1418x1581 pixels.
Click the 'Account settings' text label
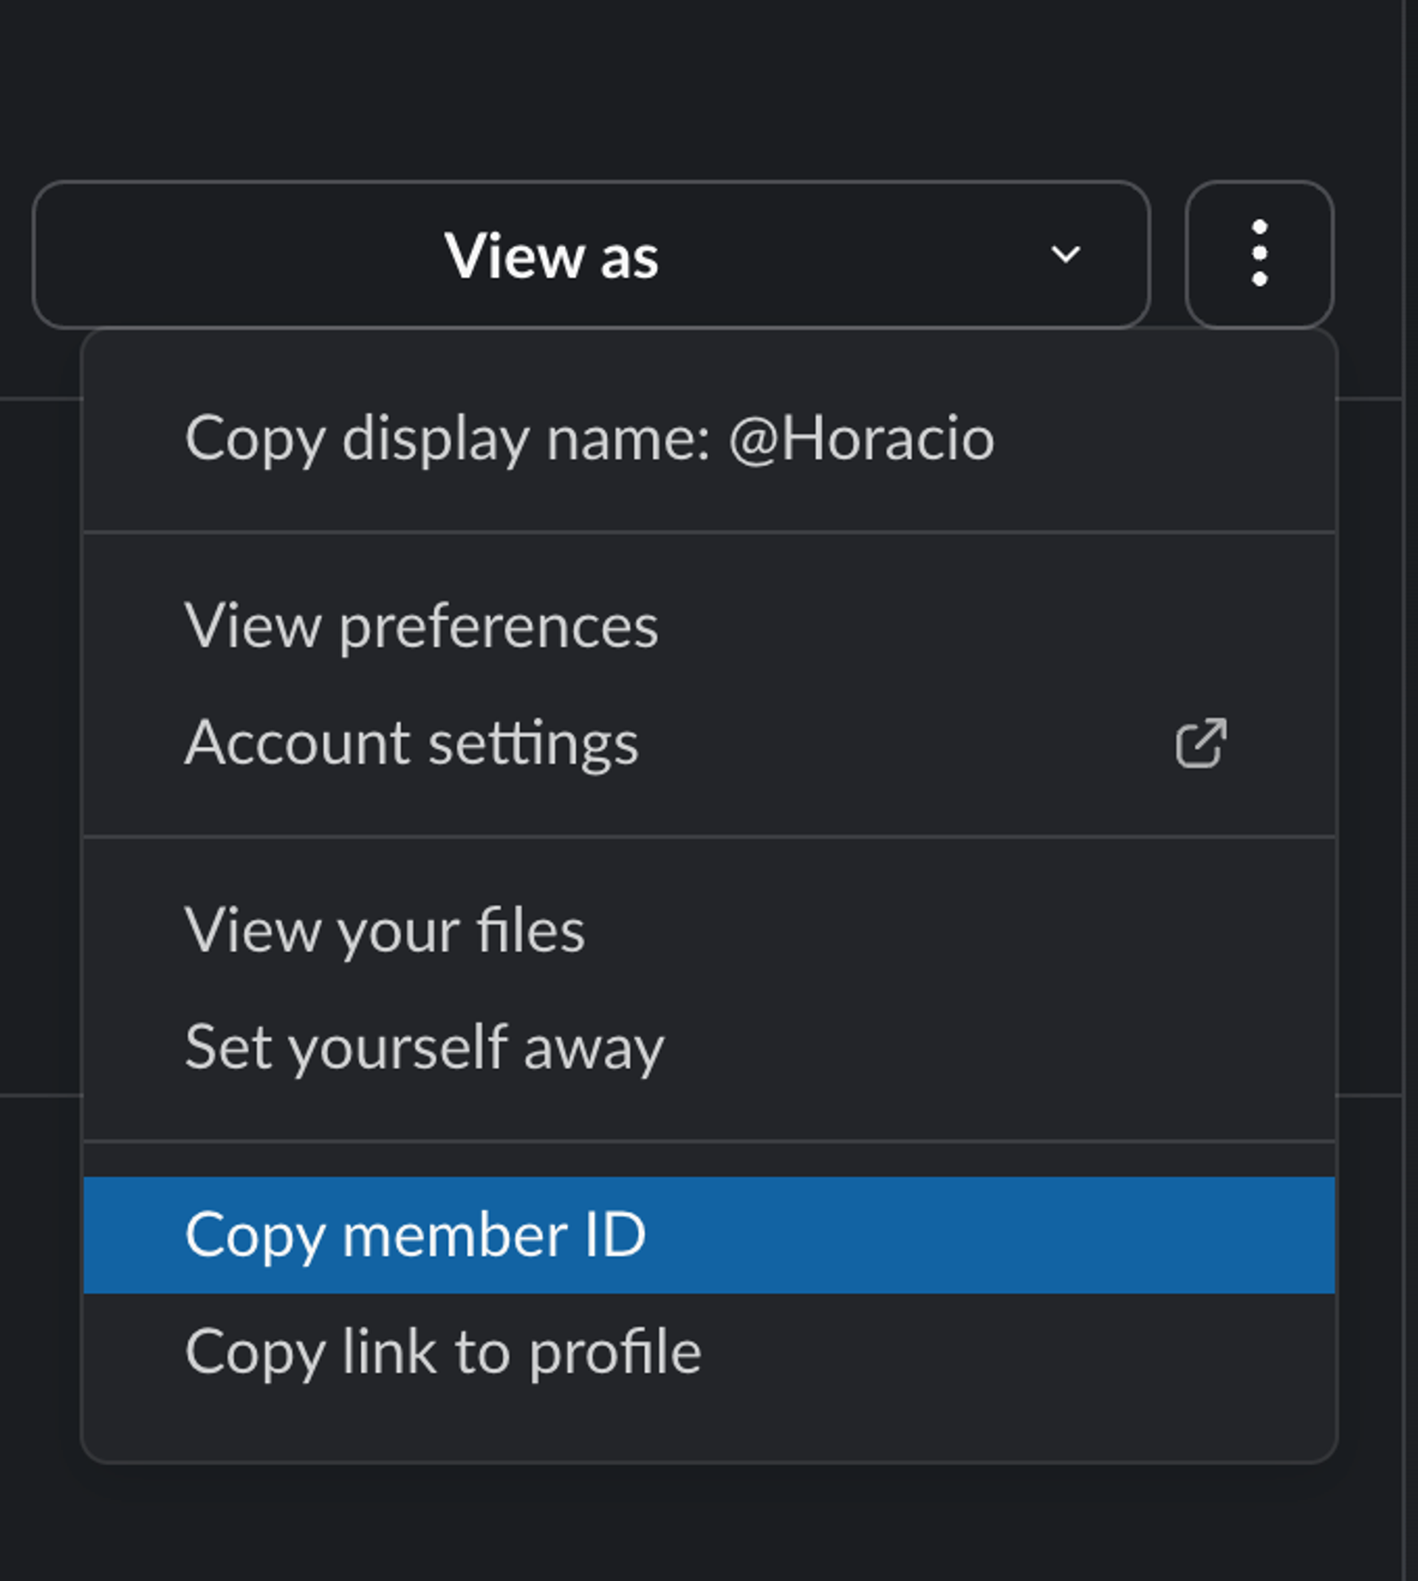point(411,743)
